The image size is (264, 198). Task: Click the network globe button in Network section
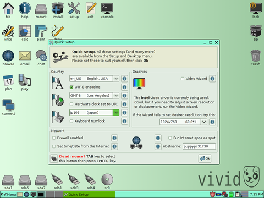point(136,142)
